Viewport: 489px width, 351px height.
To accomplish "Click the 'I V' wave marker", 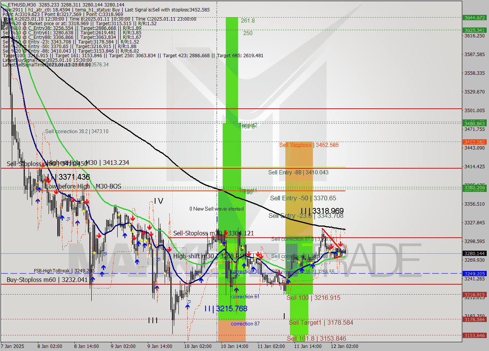I will [159, 201].
